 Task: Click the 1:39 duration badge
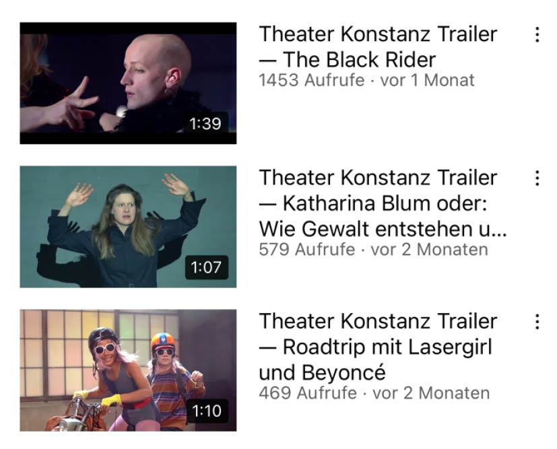click(205, 123)
